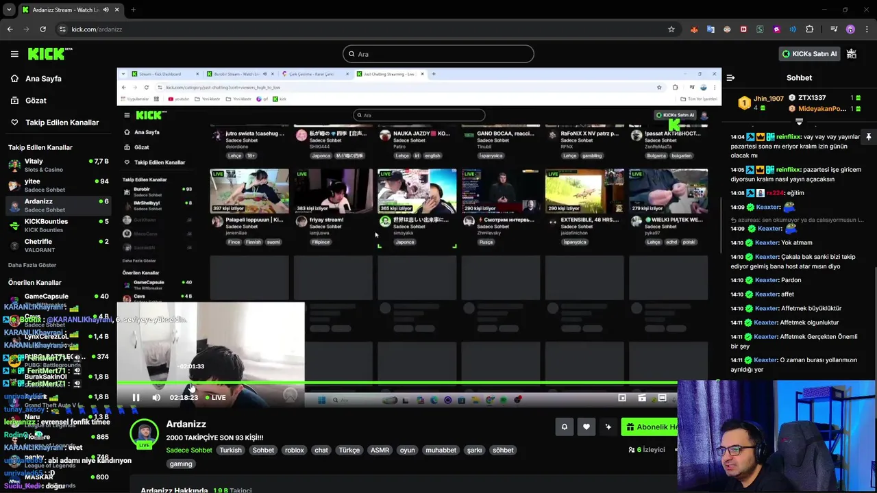The image size is (877, 493).
Task: Go back in the browser
Action: point(10,29)
